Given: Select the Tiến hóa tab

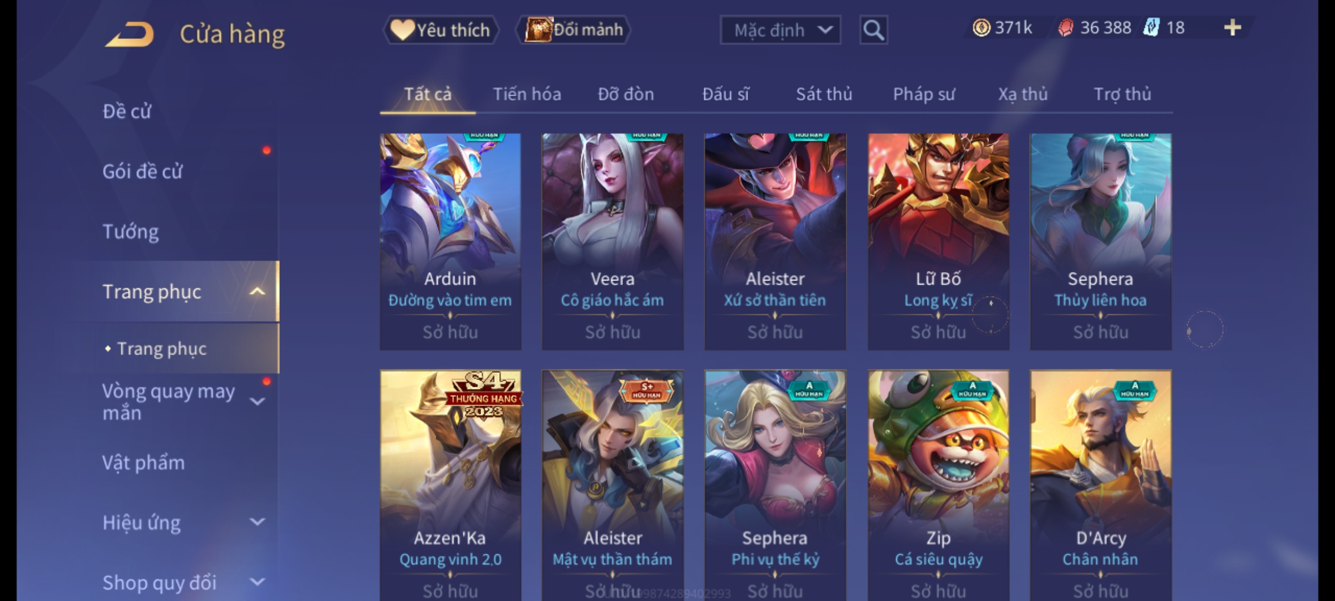Looking at the screenshot, I should (527, 94).
